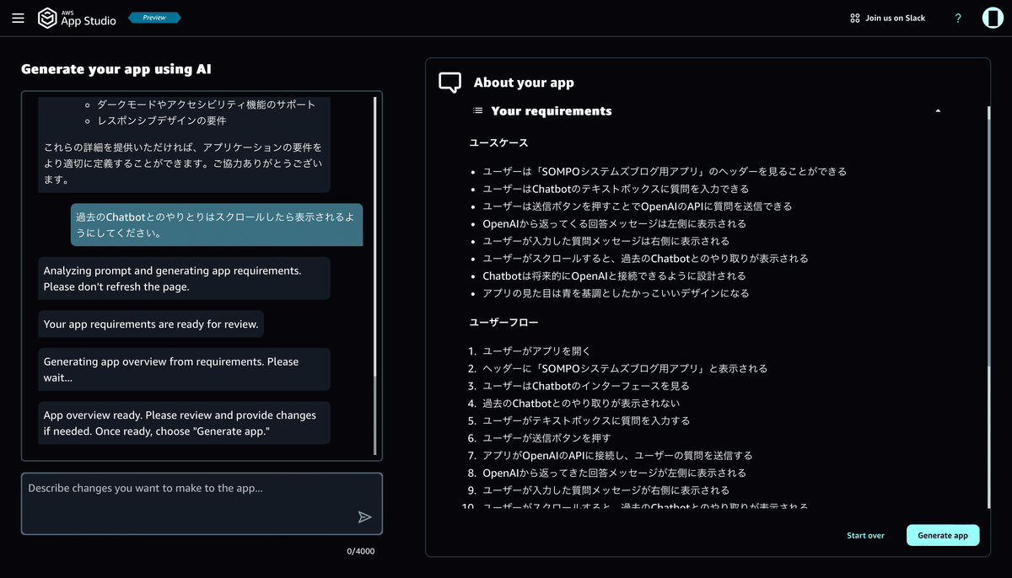Open help via the question mark icon
Viewport: 1012px width, 578px height.
coord(957,18)
